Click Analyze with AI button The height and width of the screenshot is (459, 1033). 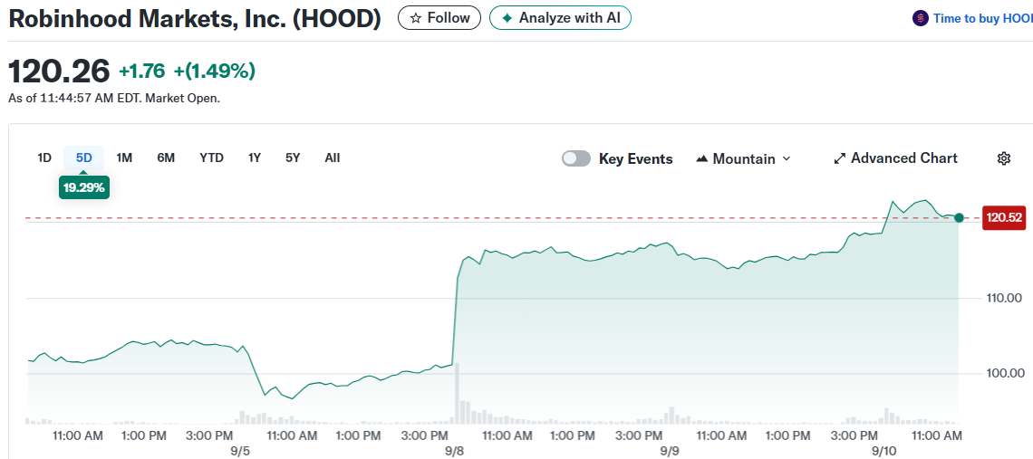(560, 18)
